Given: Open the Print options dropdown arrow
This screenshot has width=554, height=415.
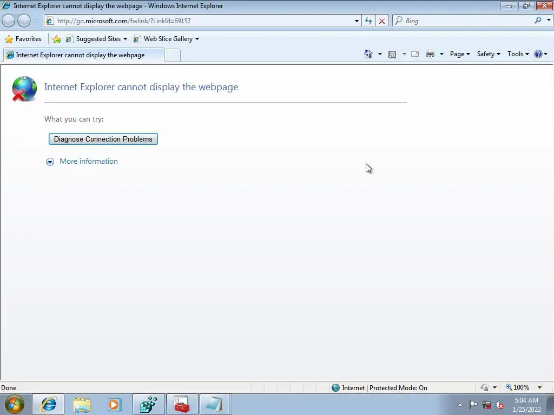Looking at the screenshot, I should click(x=441, y=54).
